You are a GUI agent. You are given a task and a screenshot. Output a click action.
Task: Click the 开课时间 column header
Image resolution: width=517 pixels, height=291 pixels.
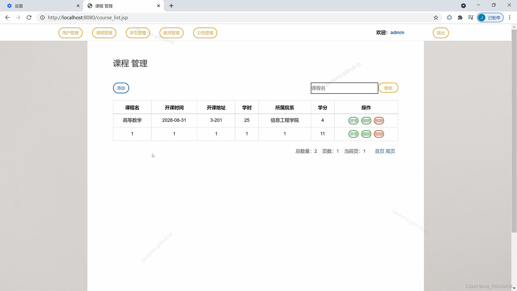click(174, 108)
